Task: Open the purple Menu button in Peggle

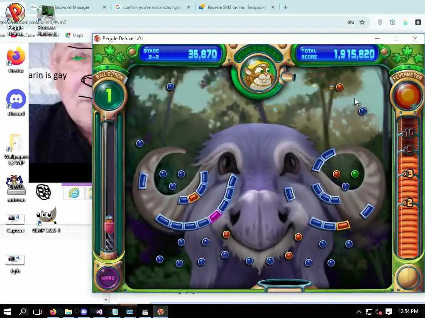Action: (x=108, y=278)
